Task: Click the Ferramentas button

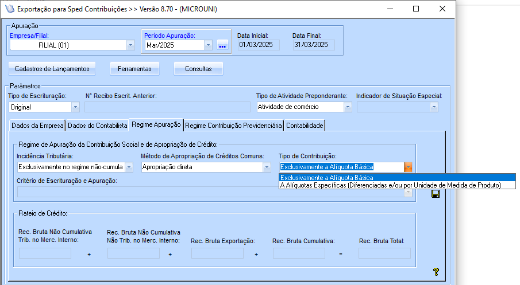Action: [x=134, y=69]
